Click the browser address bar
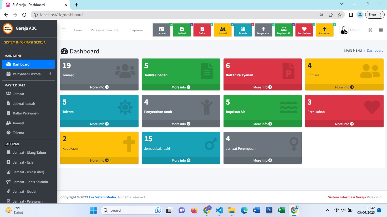 (x=176, y=15)
